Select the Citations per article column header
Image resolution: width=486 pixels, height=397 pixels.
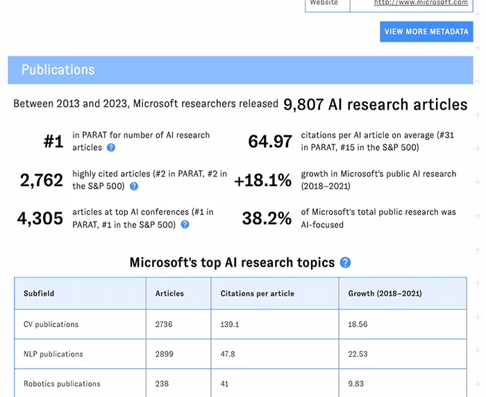257,294
